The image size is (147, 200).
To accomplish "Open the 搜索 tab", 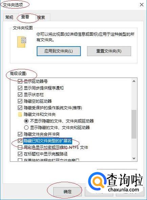I will pyautogui.click(x=41, y=17).
